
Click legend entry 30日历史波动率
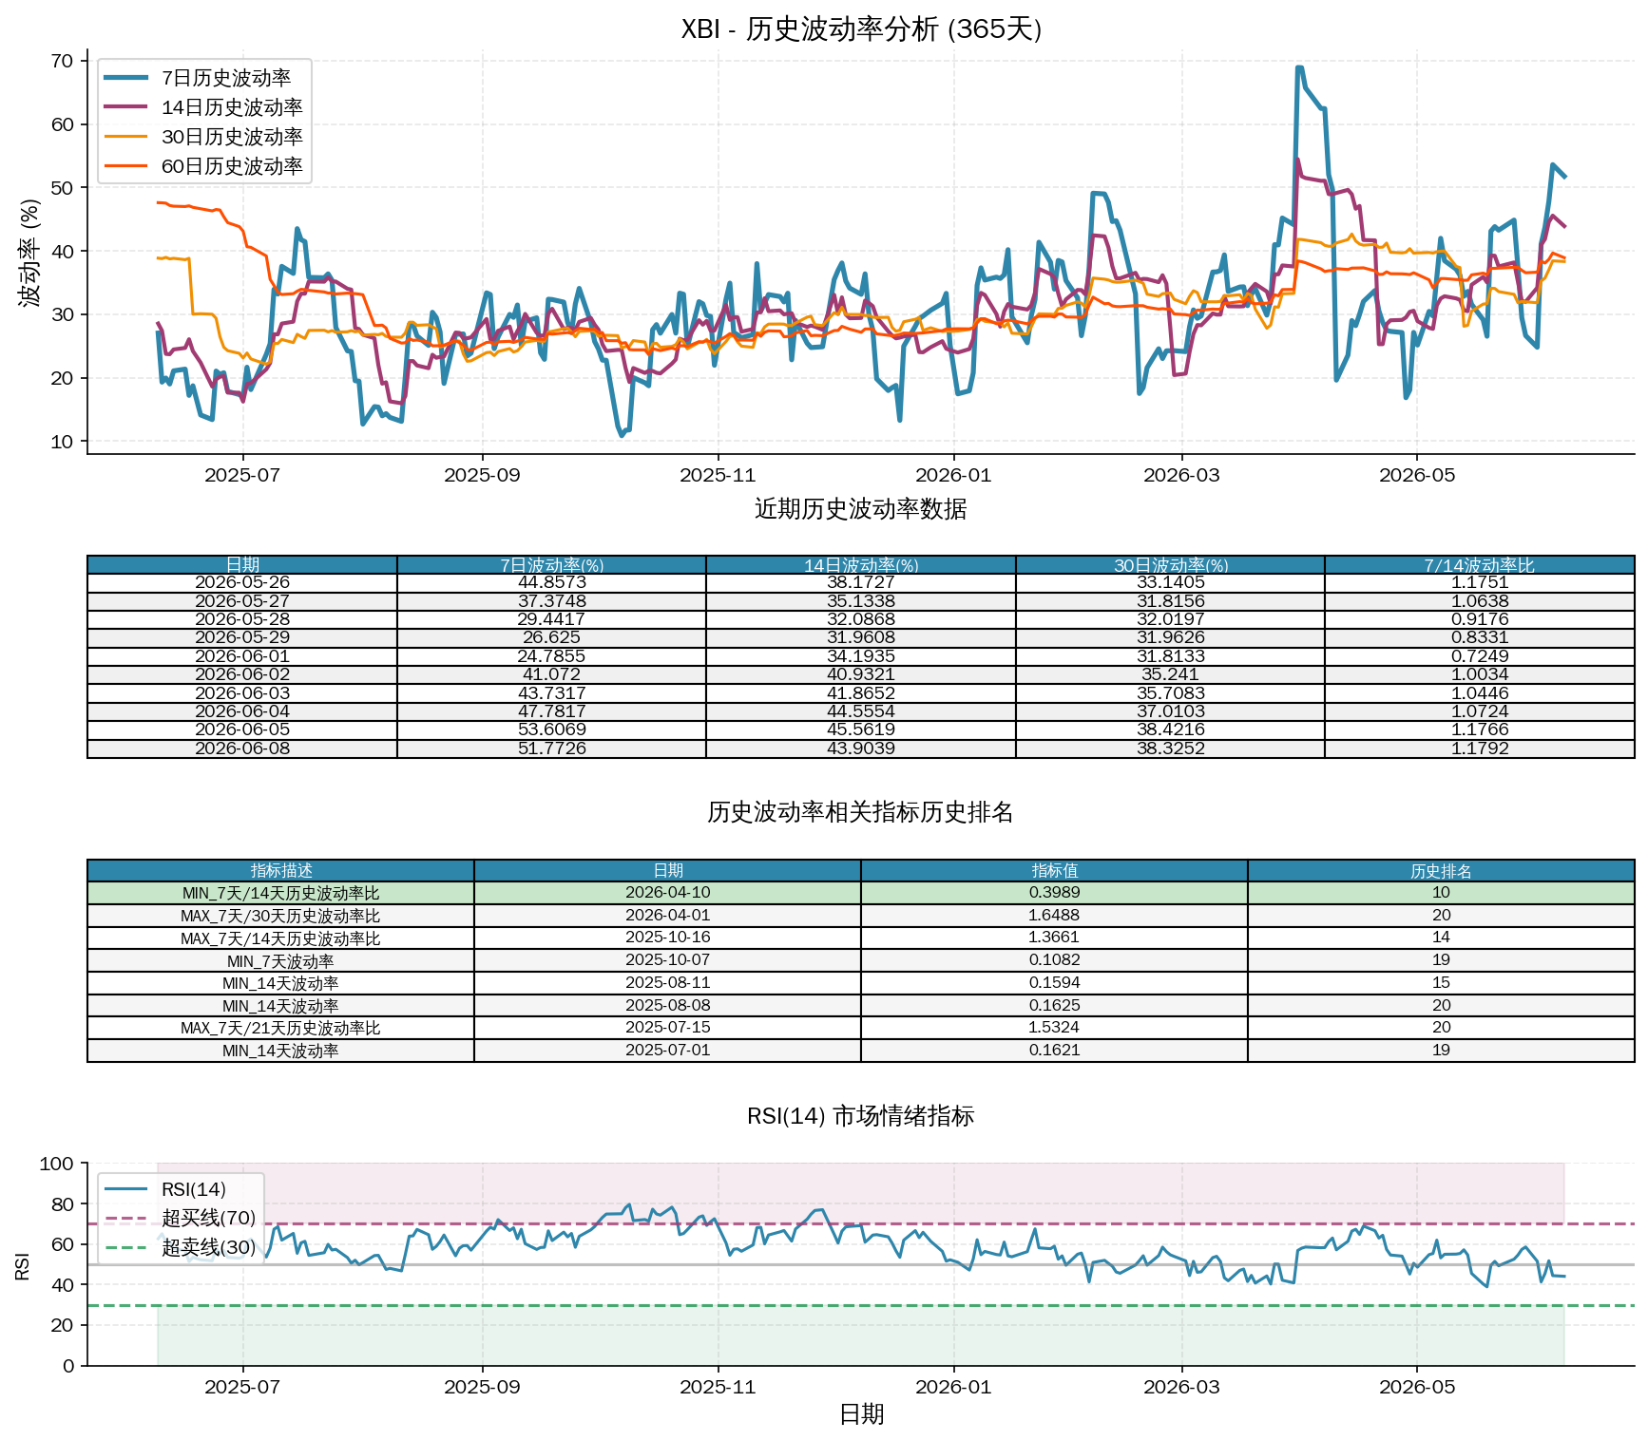click(x=202, y=137)
